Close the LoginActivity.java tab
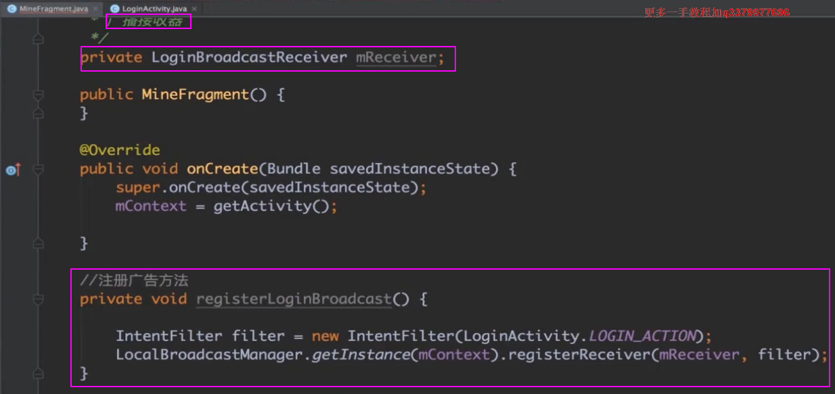The image size is (835, 394). pyautogui.click(x=194, y=9)
